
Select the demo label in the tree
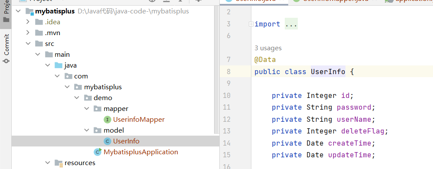point(103,98)
